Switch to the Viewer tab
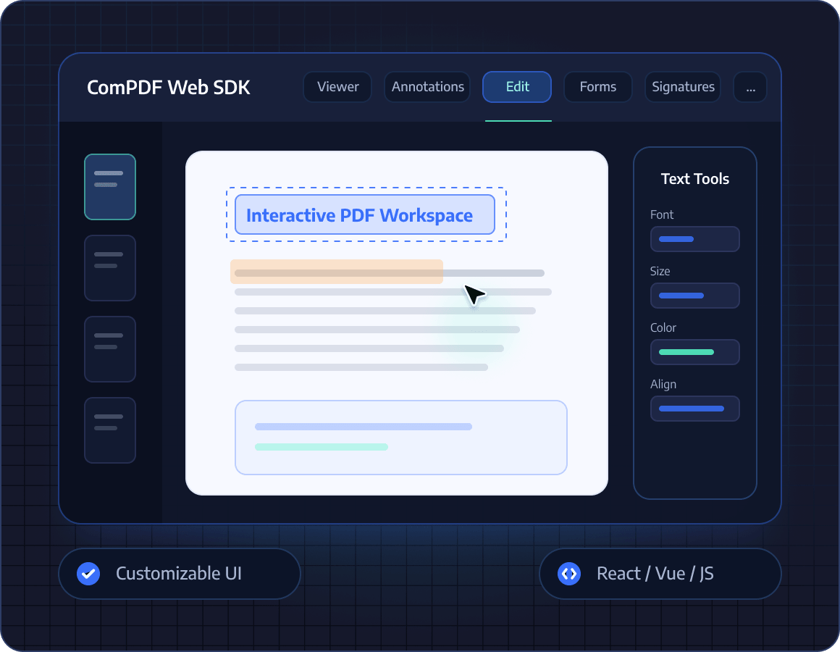The height and width of the screenshot is (652, 840). point(337,87)
